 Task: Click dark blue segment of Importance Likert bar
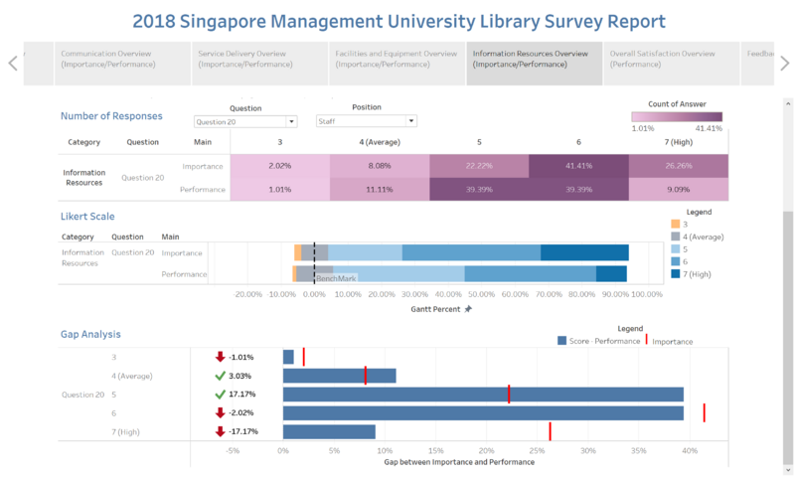click(x=584, y=252)
